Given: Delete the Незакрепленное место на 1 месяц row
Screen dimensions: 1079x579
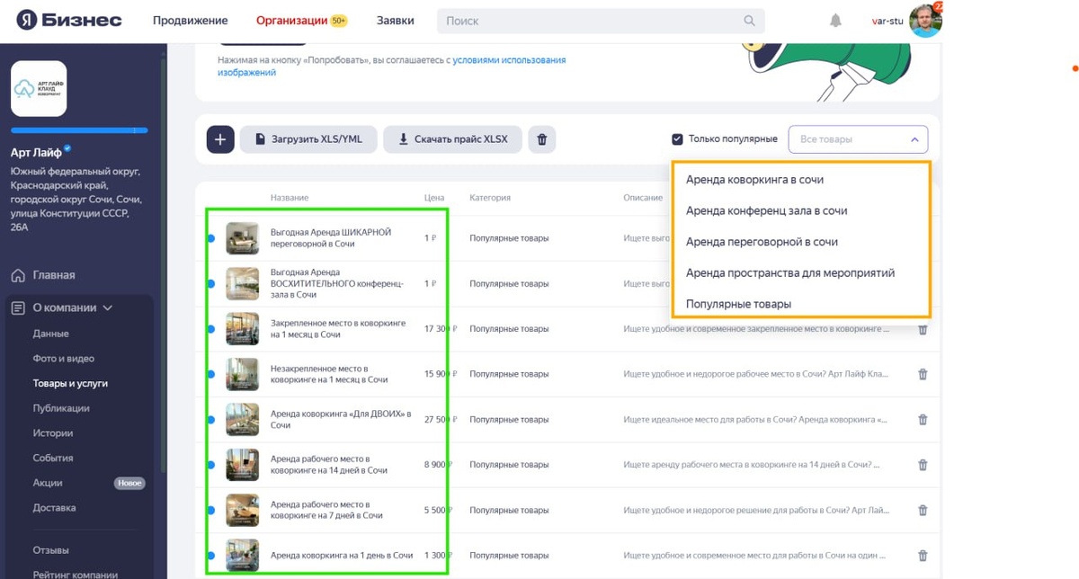Looking at the screenshot, I should click(923, 374).
